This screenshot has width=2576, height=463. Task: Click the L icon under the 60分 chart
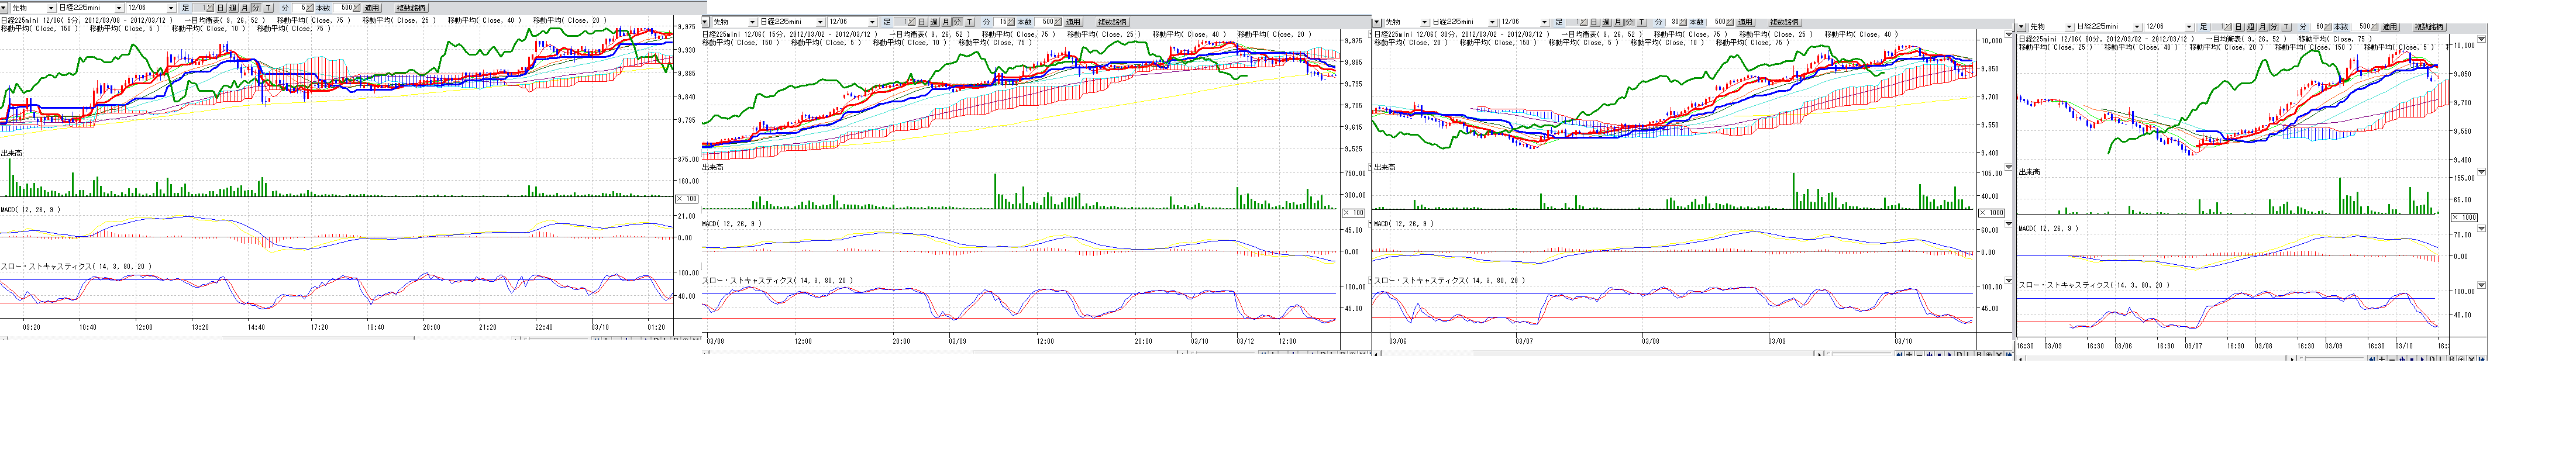(x=2442, y=359)
